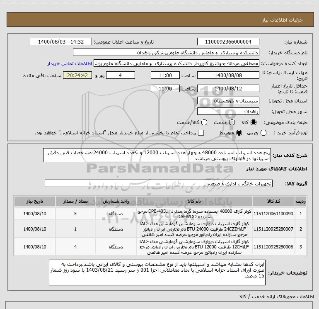The height and width of the screenshot is (309, 319).
Task: Click the اطلاعات مجوزهای ارائه خدمت / کالا heading
Action: (276, 297)
